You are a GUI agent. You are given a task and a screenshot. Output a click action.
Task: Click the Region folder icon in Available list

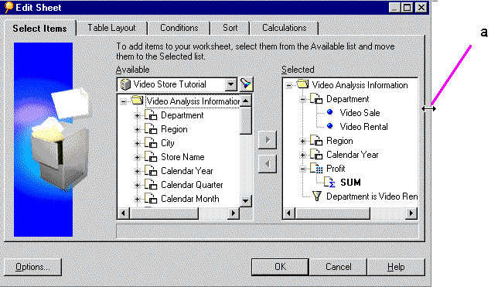(151, 129)
